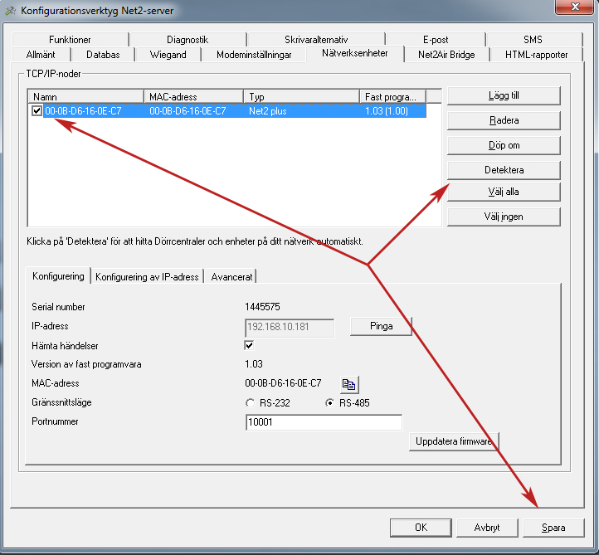This screenshot has width=599, height=555.
Task: Sort by the Fast progra... column header
Action: point(392,96)
